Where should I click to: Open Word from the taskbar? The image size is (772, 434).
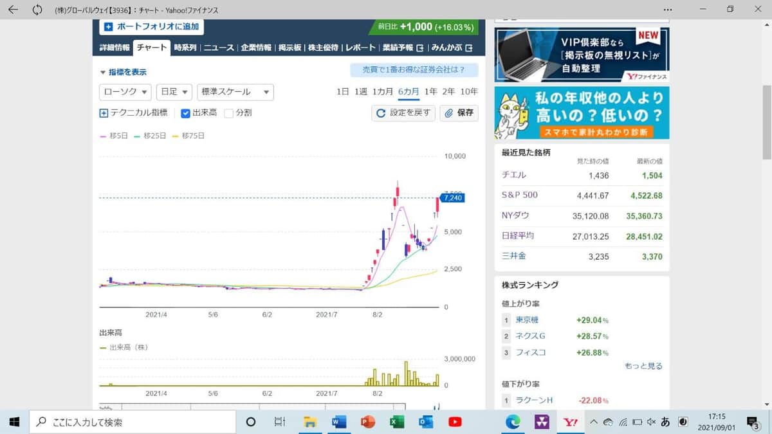pyautogui.click(x=338, y=422)
